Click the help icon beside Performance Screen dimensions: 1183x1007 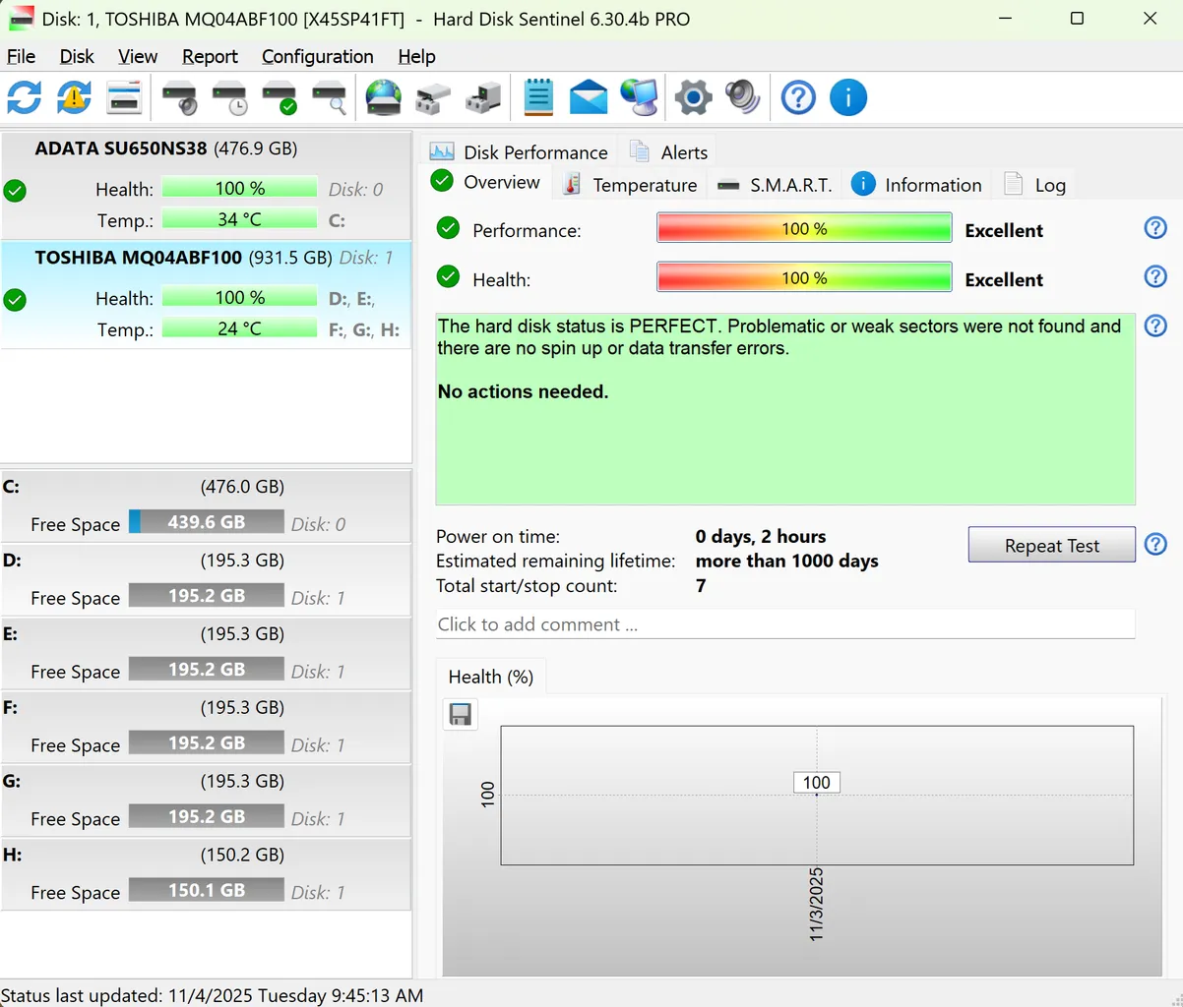point(1155,228)
